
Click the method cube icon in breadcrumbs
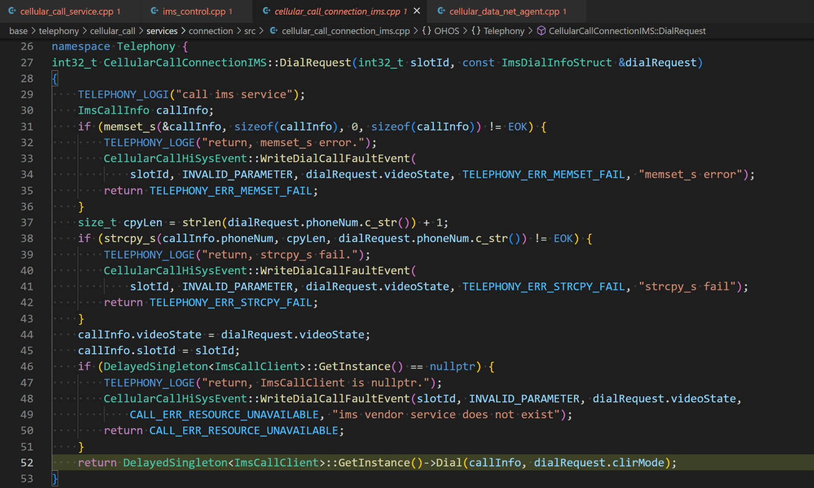coord(541,31)
